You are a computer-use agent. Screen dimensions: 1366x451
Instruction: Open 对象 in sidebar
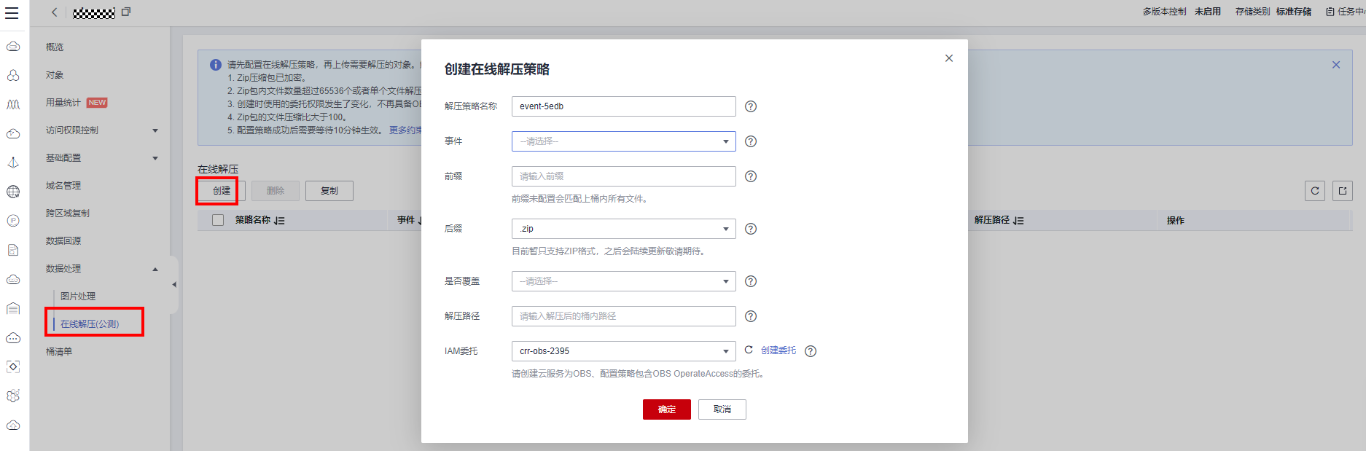55,75
